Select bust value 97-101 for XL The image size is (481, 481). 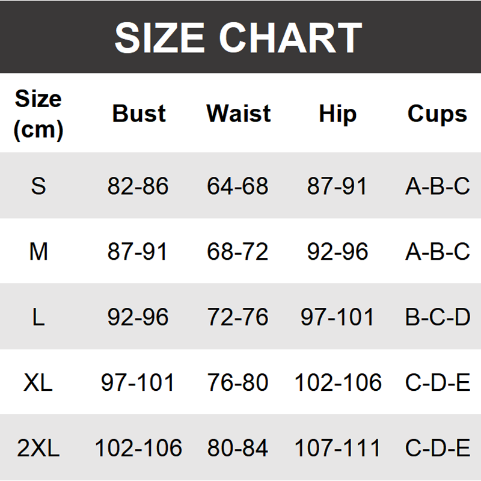(138, 382)
